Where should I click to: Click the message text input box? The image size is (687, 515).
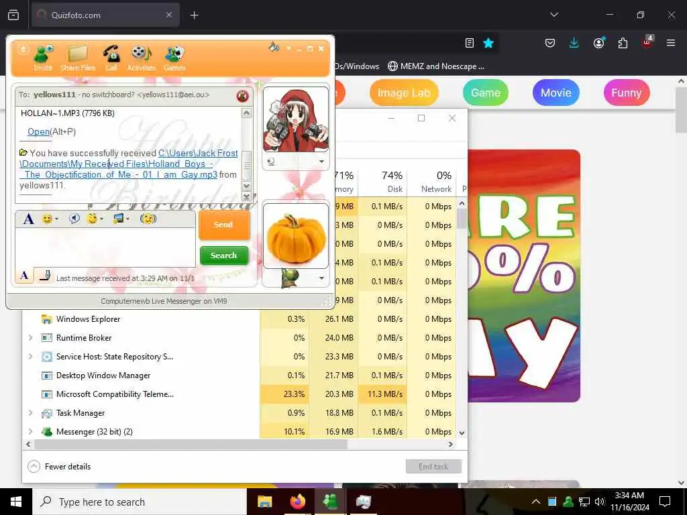[x=105, y=247]
